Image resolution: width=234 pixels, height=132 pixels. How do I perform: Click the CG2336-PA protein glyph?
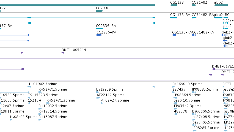click(99, 35)
